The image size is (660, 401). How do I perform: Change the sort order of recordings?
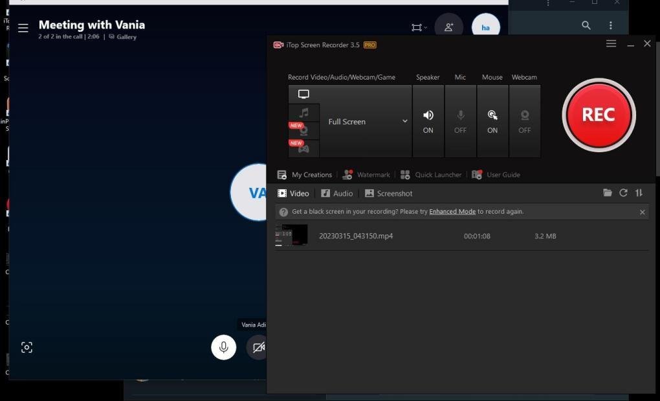[639, 193]
